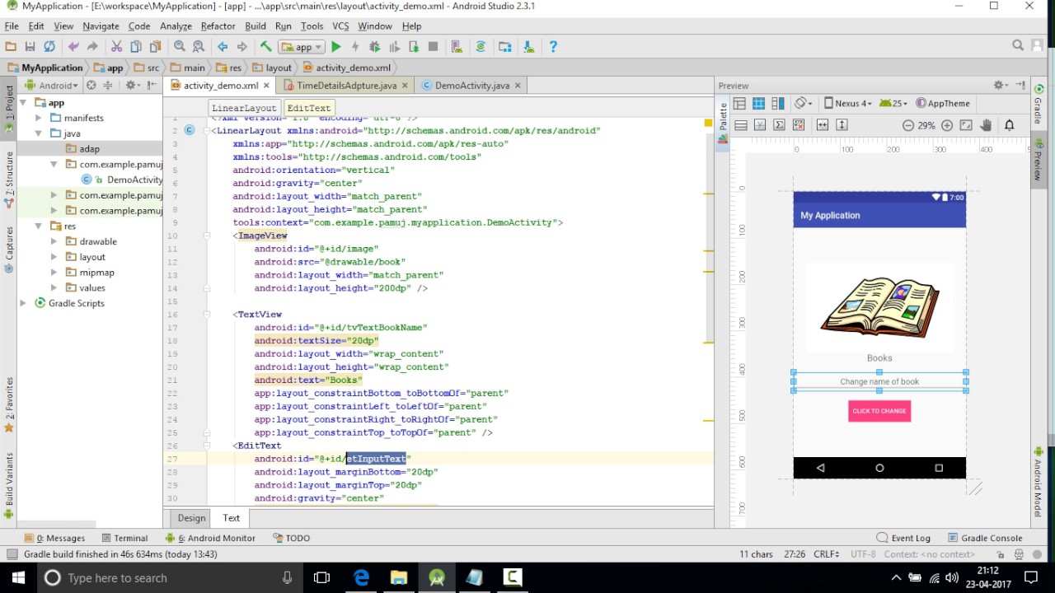The image size is (1055, 593).
Task: Select the book image in layout preview
Action: 879,308
